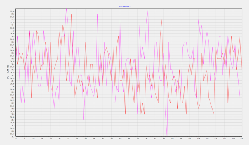Viewport: 249px width, 145px height.
Task: Select the 37,1 y-axis tick label
Action: [13, 25]
